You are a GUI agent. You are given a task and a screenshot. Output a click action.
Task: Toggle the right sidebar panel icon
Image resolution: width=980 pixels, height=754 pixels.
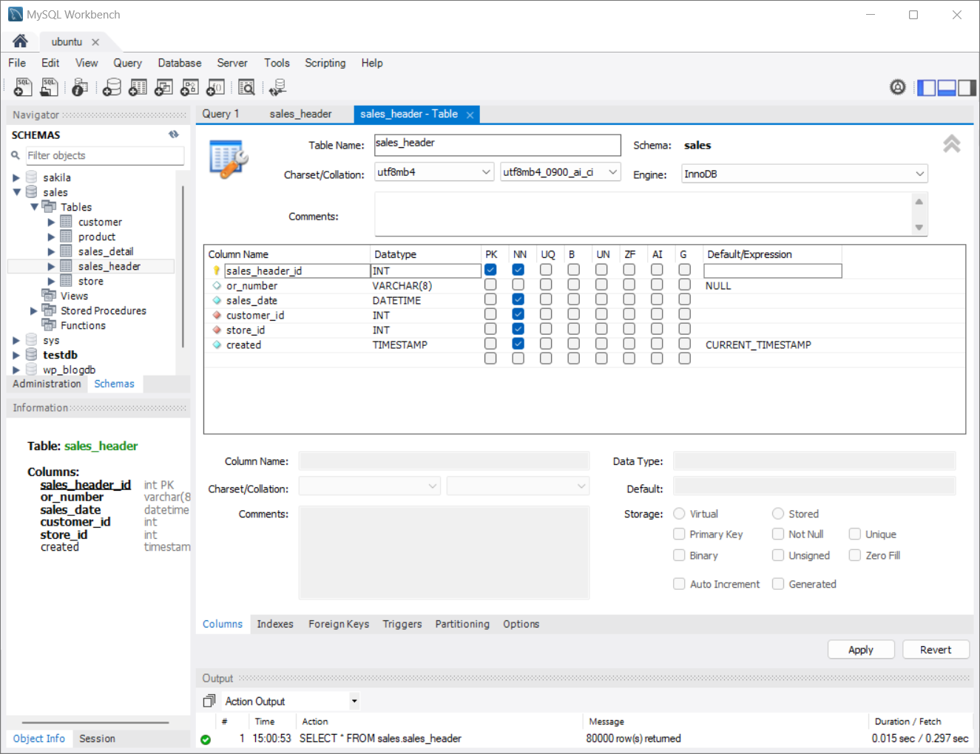967,88
